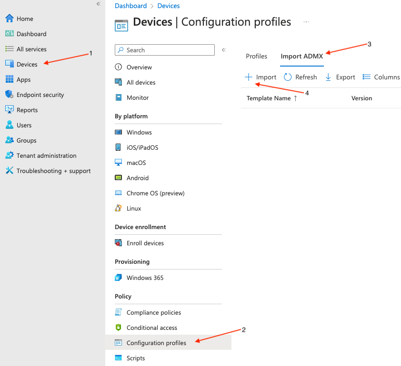Open the Troubleshooting + support tools icon
The width and height of the screenshot is (401, 366).
(x=10, y=170)
